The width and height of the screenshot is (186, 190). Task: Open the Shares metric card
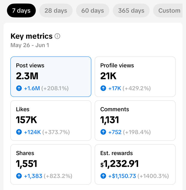(x=51, y=164)
